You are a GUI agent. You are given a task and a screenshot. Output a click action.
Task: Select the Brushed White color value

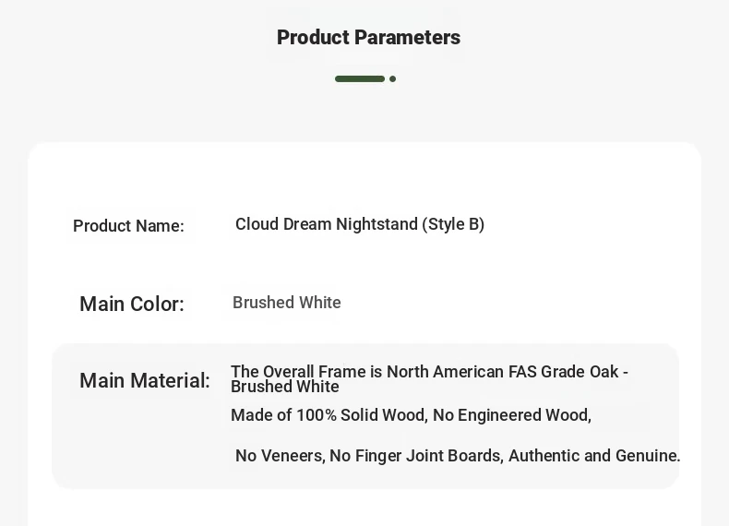coord(287,303)
